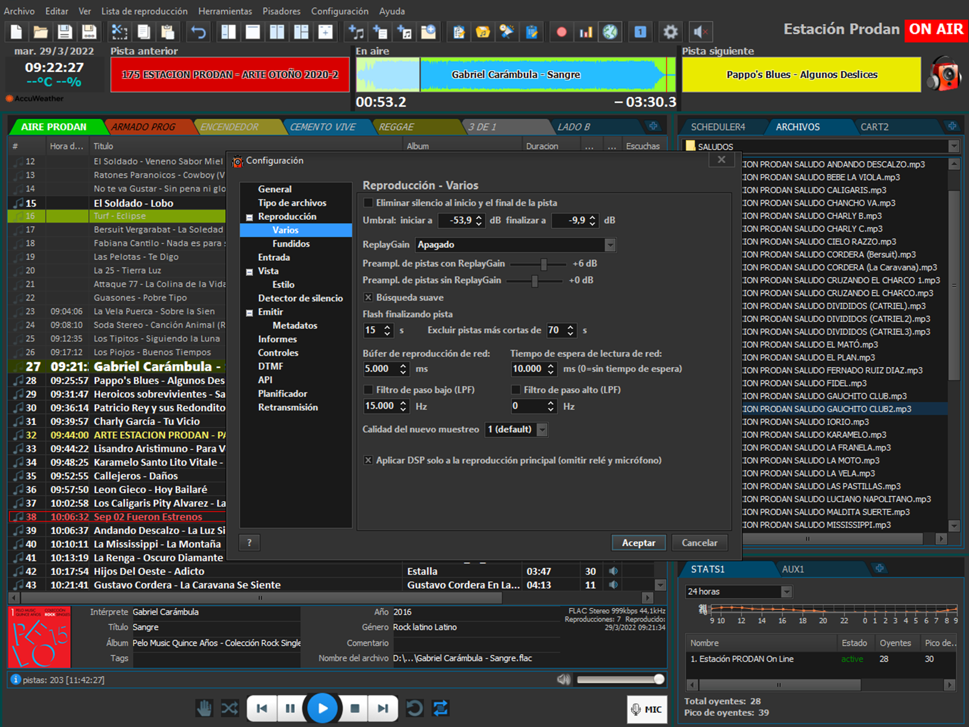
Task: Switch to the 'SCHEDULER4' tab
Action: click(x=718, y=127)
